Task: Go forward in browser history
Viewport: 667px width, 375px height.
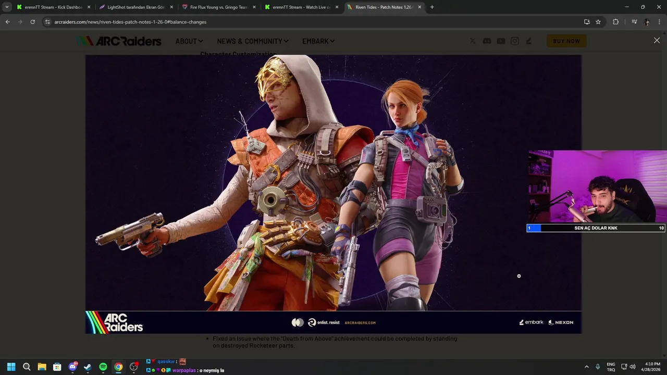Action: tap(20, 22)
